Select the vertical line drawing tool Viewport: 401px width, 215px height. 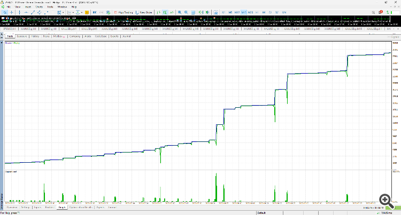[20, 12]
